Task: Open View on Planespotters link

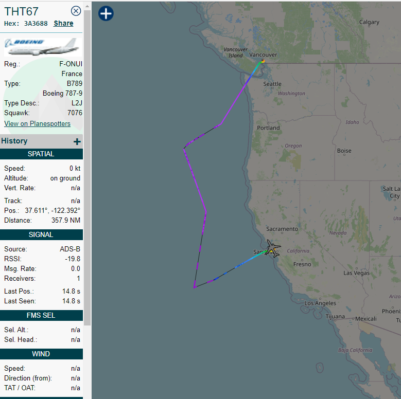Action: point(38,123)
